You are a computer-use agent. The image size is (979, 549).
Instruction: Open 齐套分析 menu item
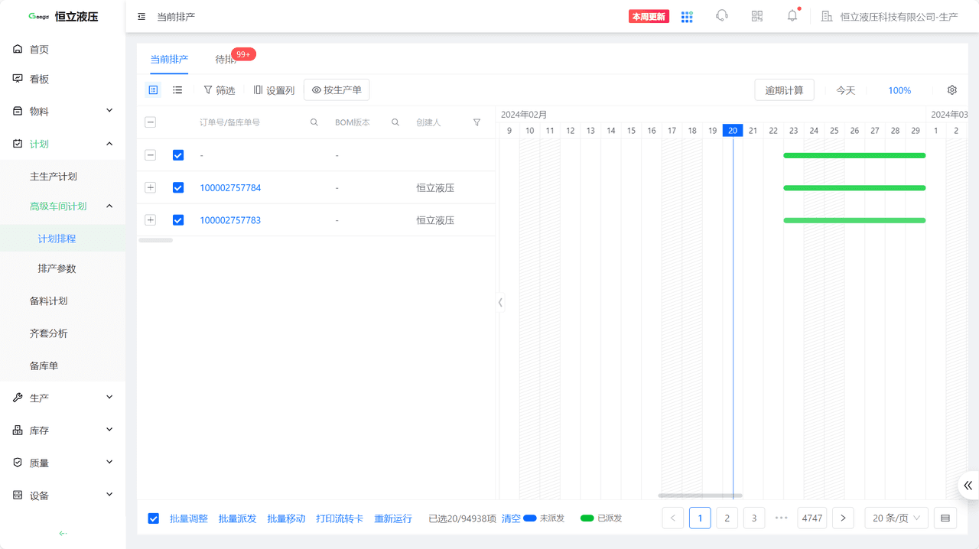[x=49, y=333]
